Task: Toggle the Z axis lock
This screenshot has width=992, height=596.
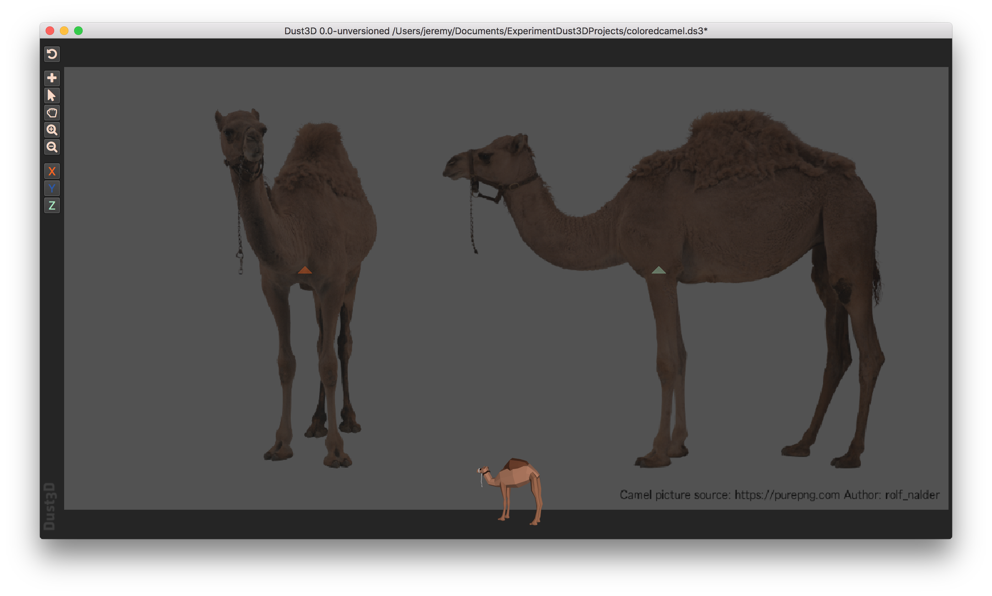Action: pyautogui.click(x=52, y=206)
